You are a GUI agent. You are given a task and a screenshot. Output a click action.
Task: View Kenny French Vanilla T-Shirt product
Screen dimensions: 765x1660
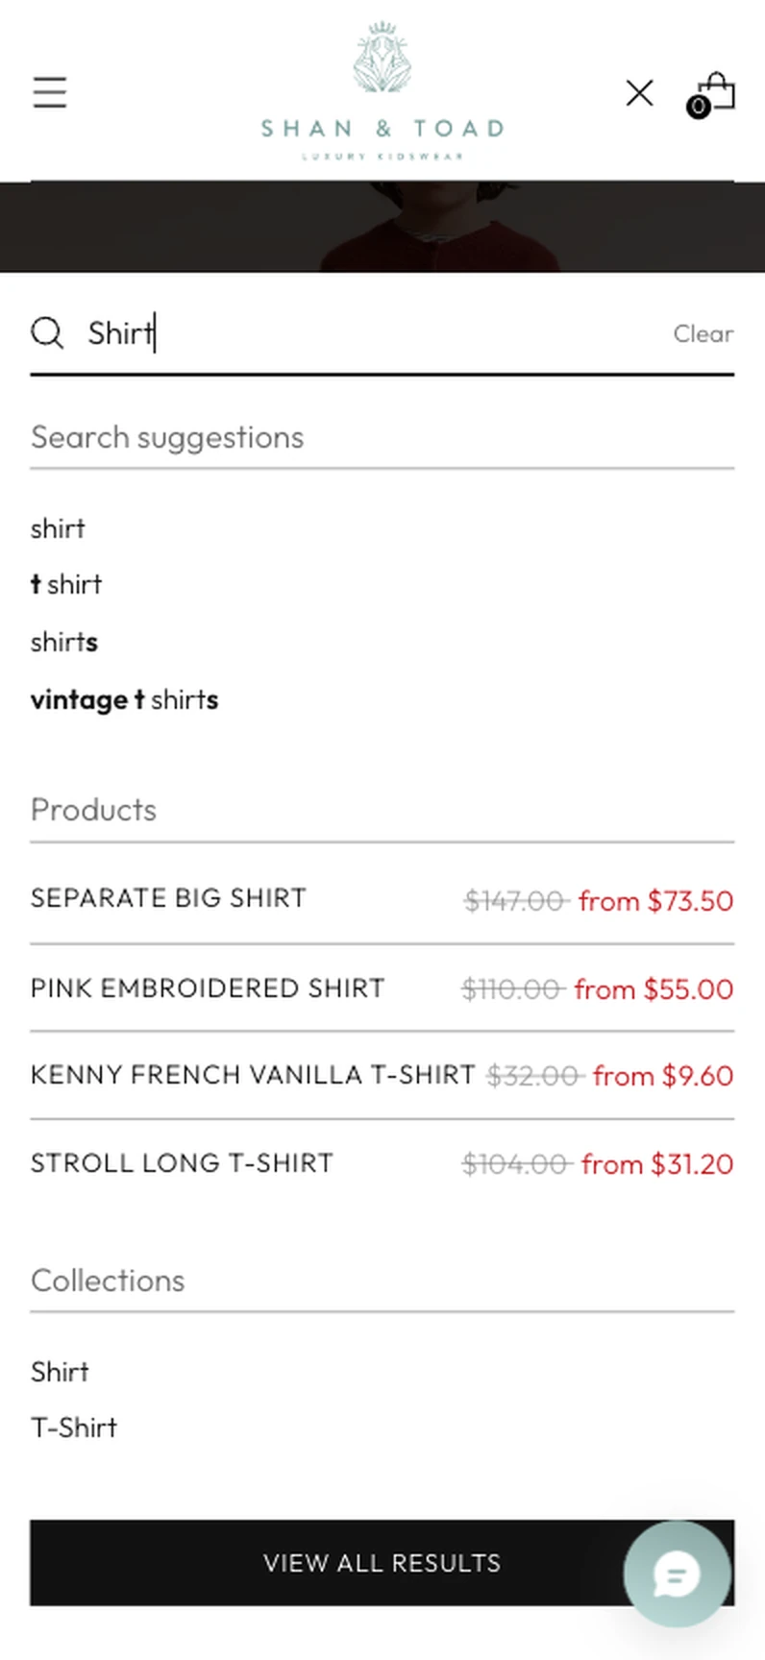382,1075
